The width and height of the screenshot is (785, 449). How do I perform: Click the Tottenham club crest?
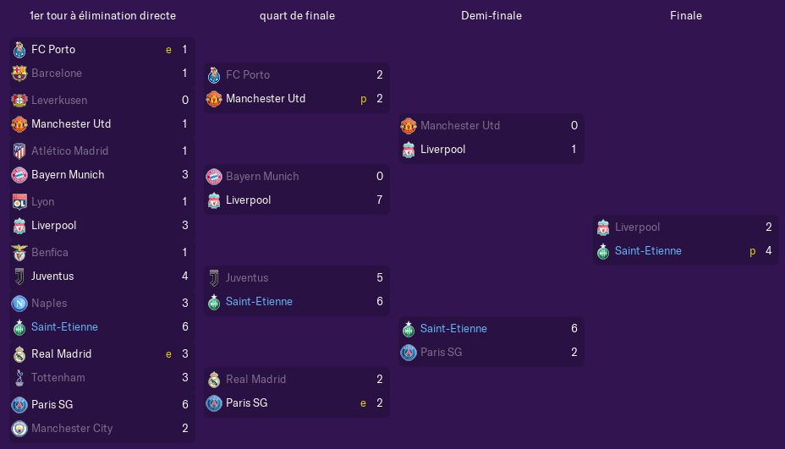pos(19,378)
